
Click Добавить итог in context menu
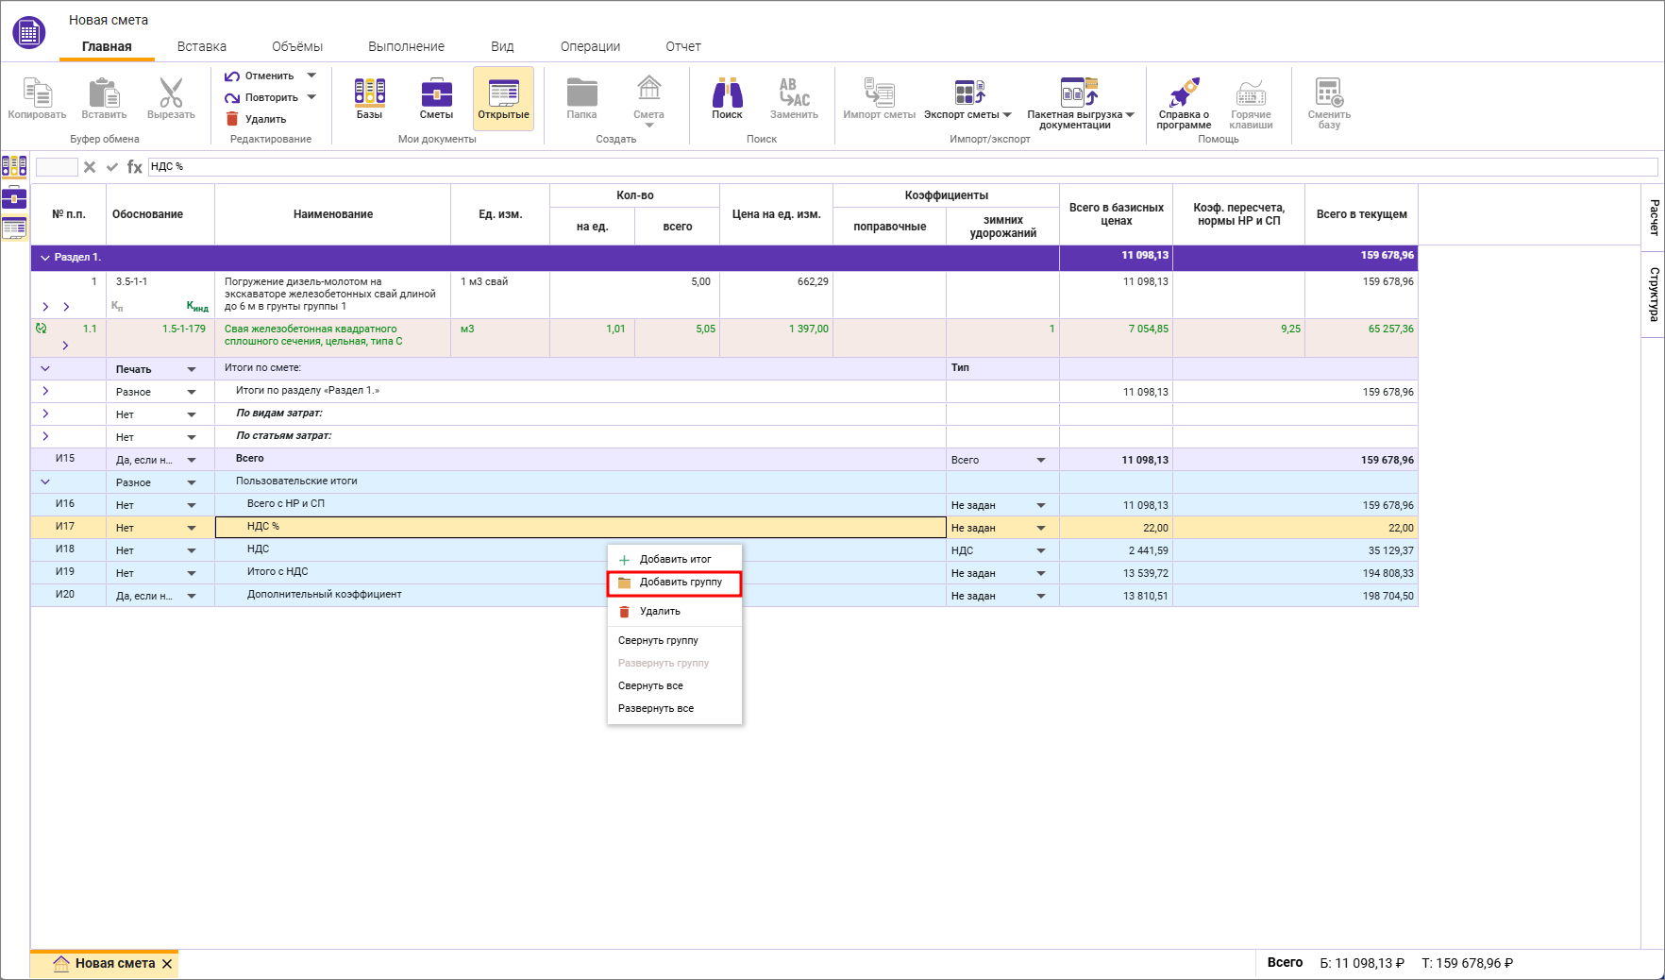(x=675, y=559)
